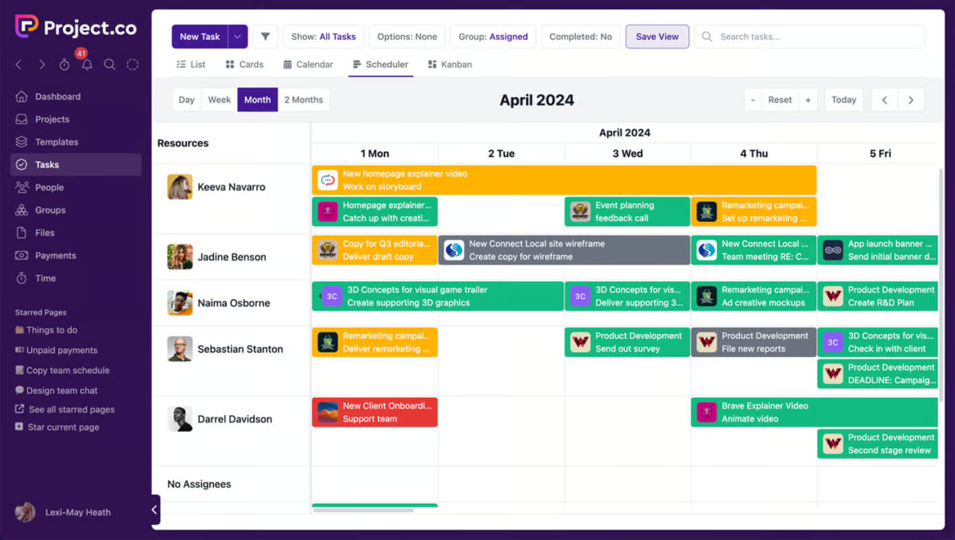Open the gray Create copy for wireframe task
The height and width of the screenshot is (540, 955).
pyautogui.click(x=564, y=250)
